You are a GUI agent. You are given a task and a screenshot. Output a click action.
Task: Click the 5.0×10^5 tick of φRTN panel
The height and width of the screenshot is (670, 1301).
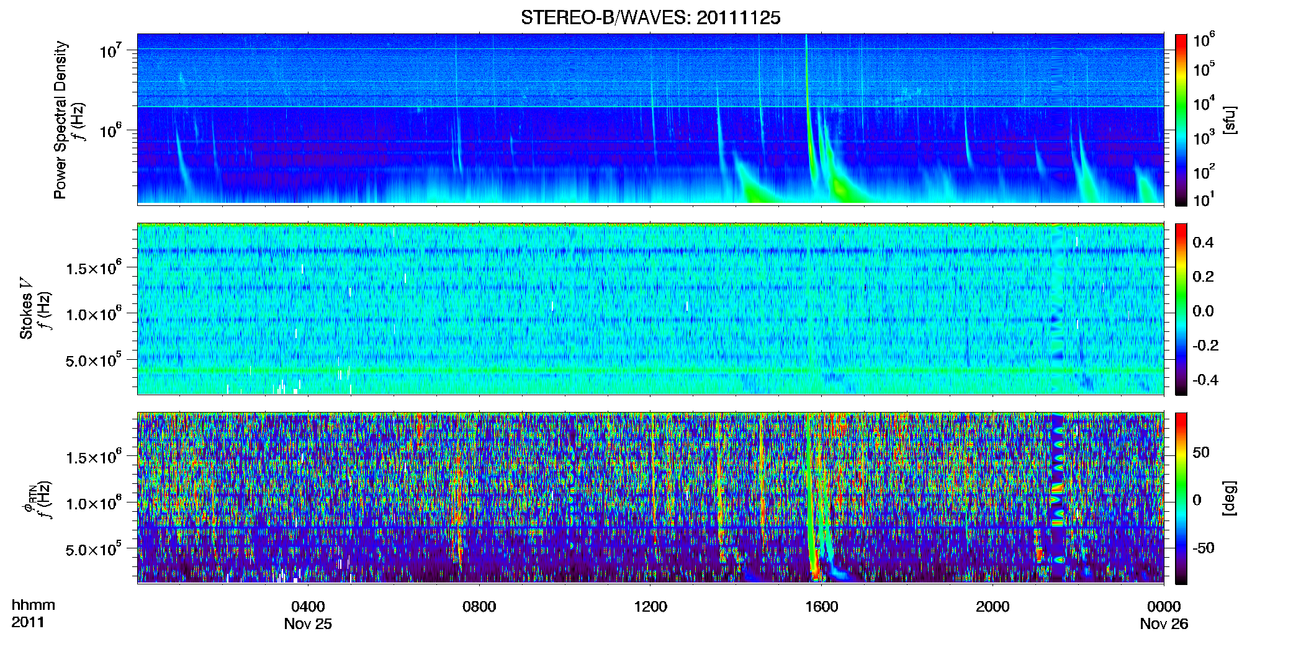click(x=93, y=550)
